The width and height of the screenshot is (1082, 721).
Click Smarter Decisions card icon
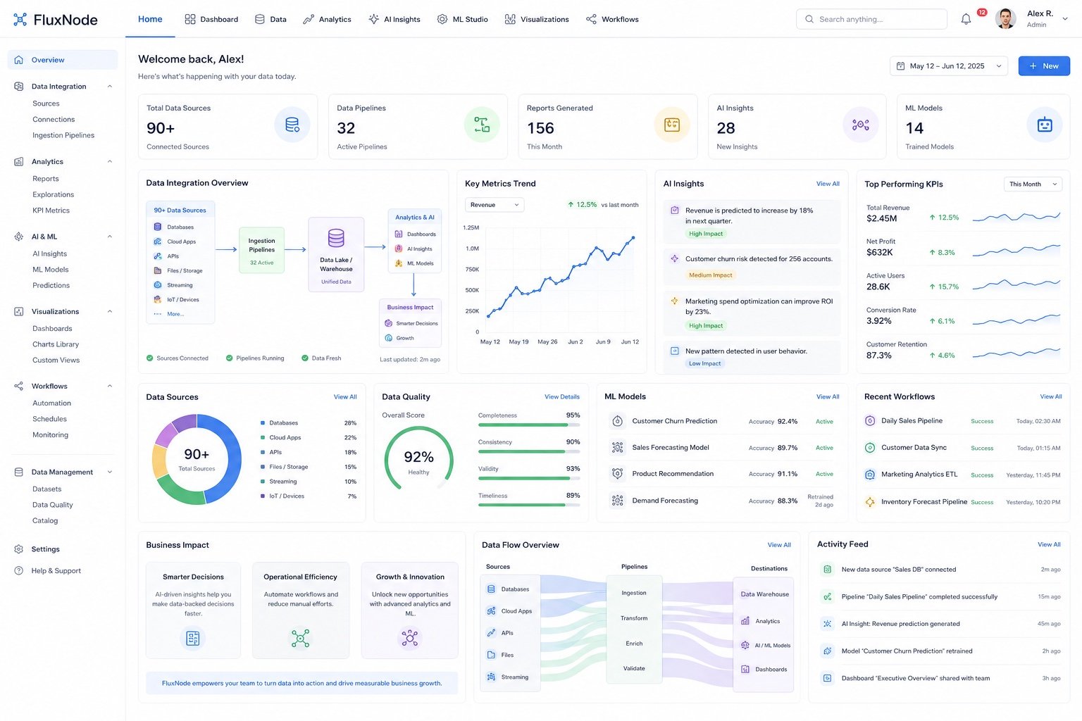point(193,639)
